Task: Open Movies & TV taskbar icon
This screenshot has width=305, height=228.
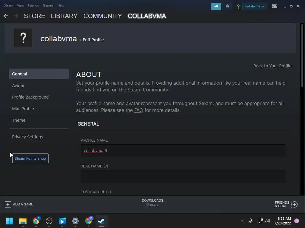Action: click(x=62, y=221)
